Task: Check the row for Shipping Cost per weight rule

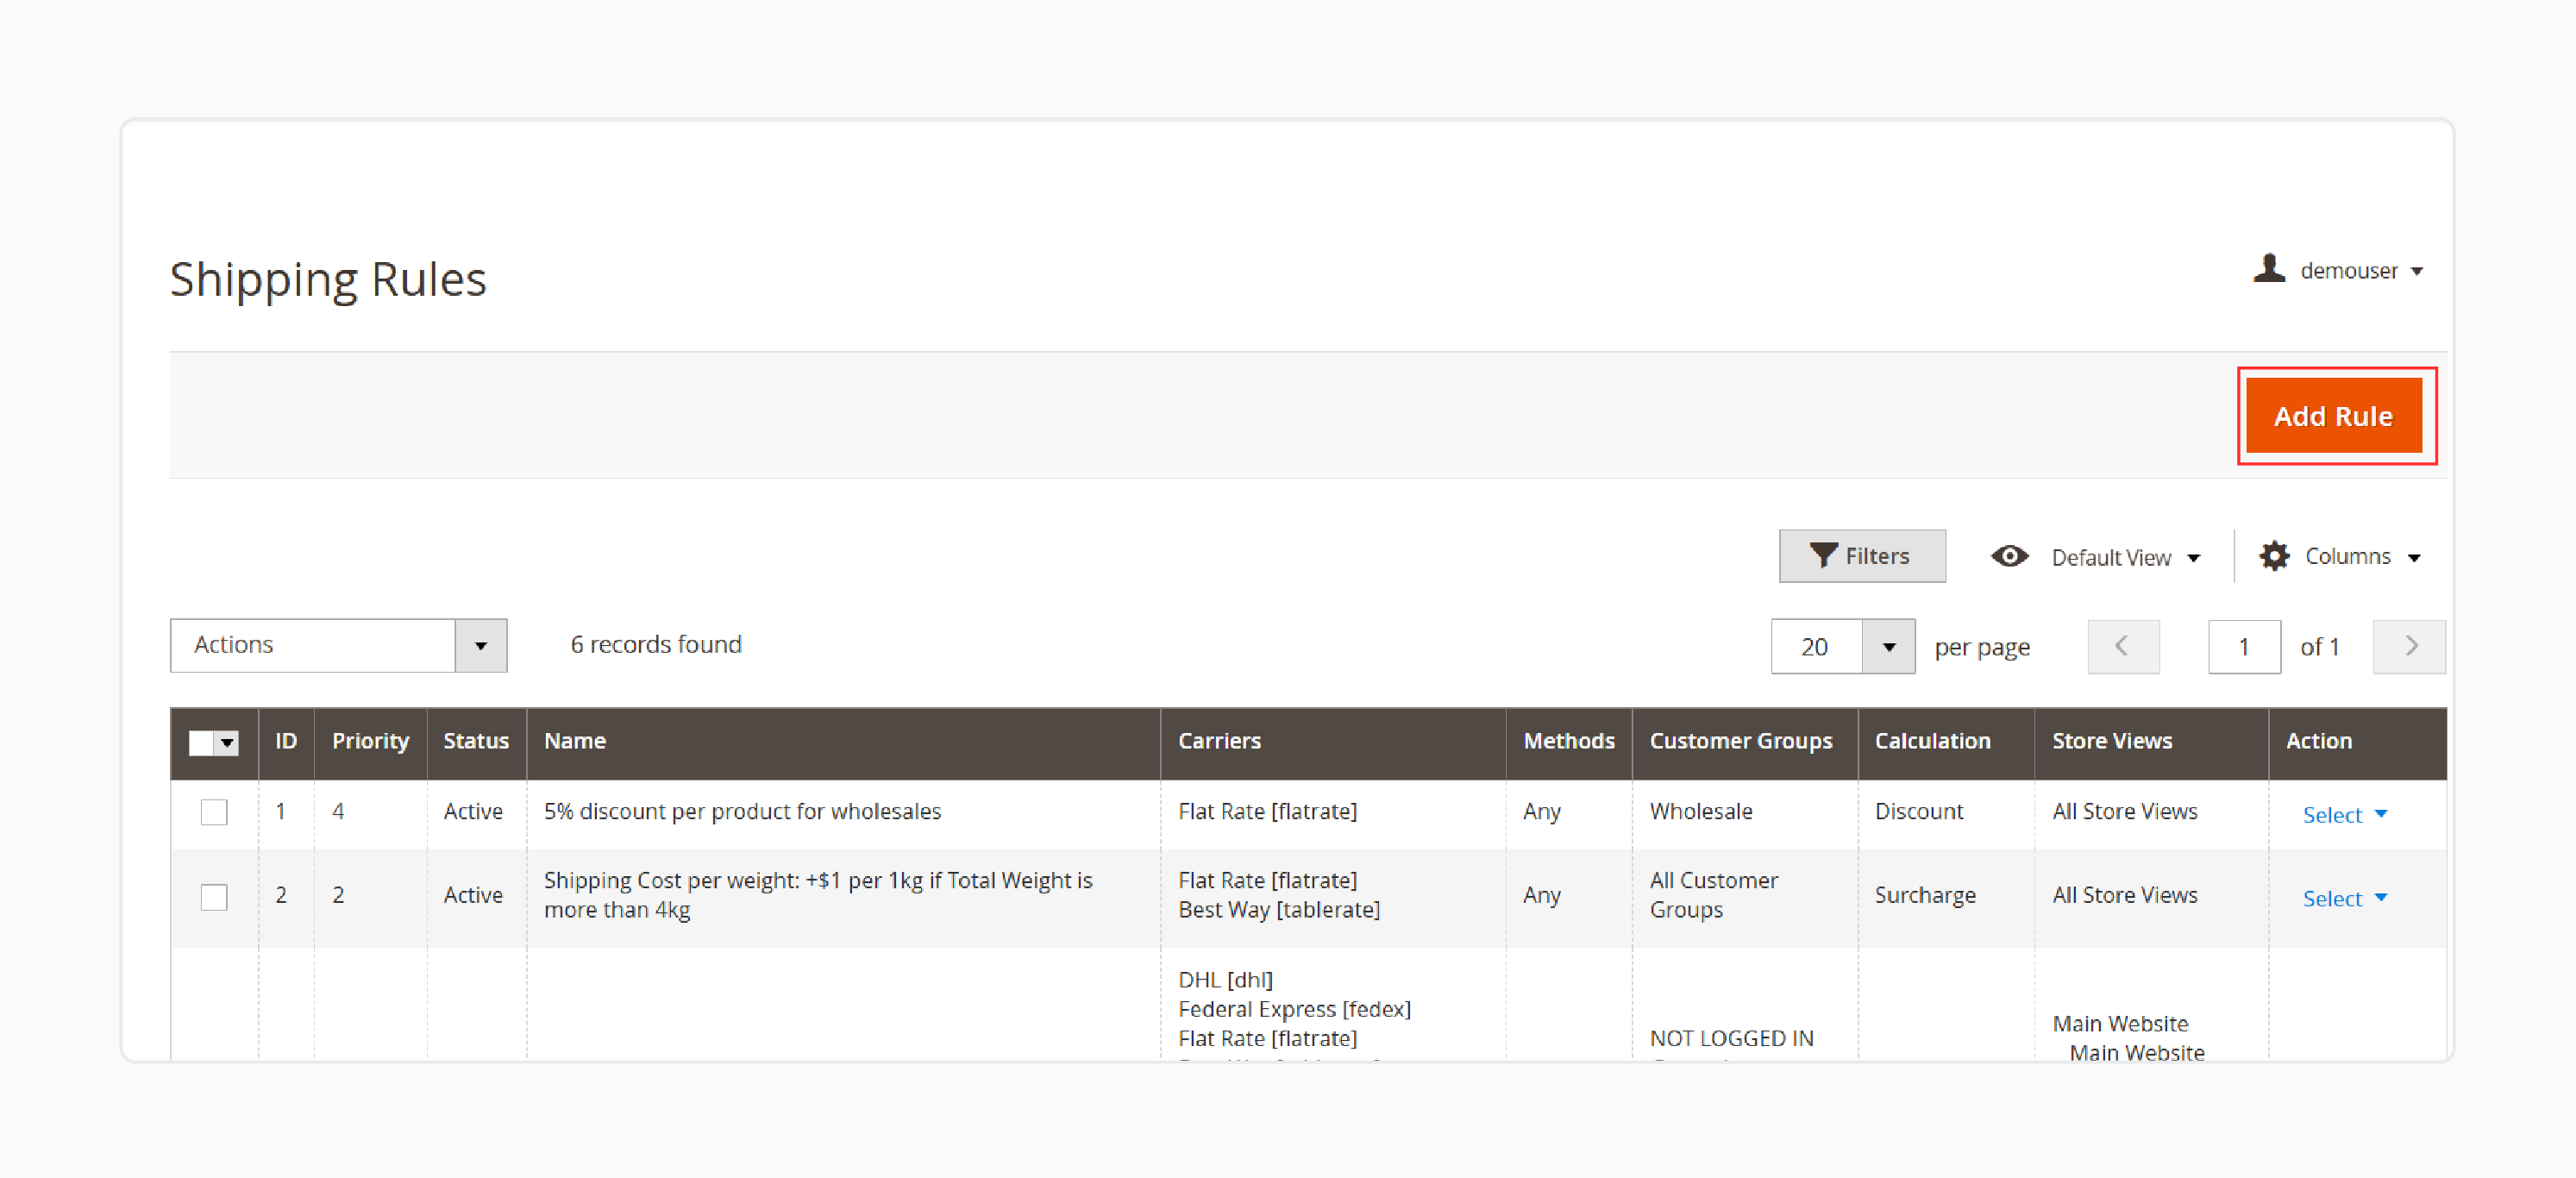Action: pyautogui.click(x=214, y=896)
